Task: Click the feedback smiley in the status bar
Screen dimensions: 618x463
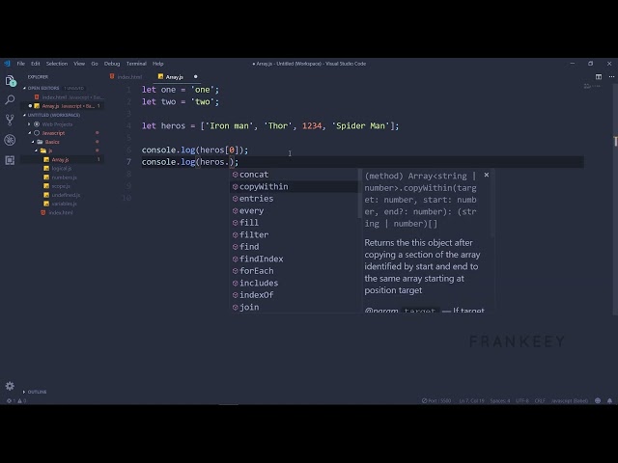Action: coord(598,401)
